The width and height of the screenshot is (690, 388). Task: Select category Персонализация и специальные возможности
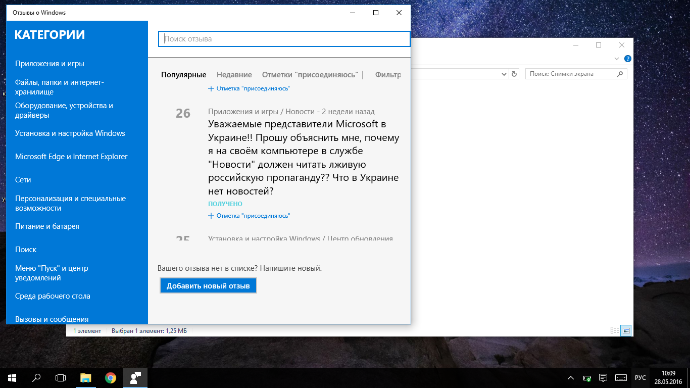coord(71,203)
